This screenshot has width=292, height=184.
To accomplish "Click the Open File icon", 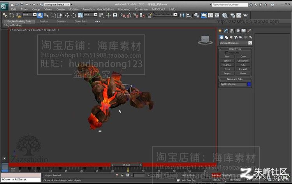I will tap(17, 4).
